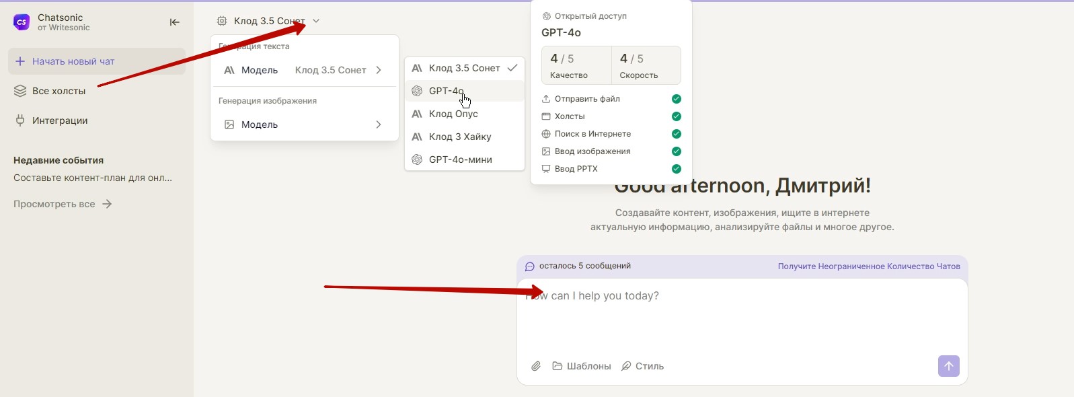
Task: Open the Шаблоны templates button
Action: (582, 366)
